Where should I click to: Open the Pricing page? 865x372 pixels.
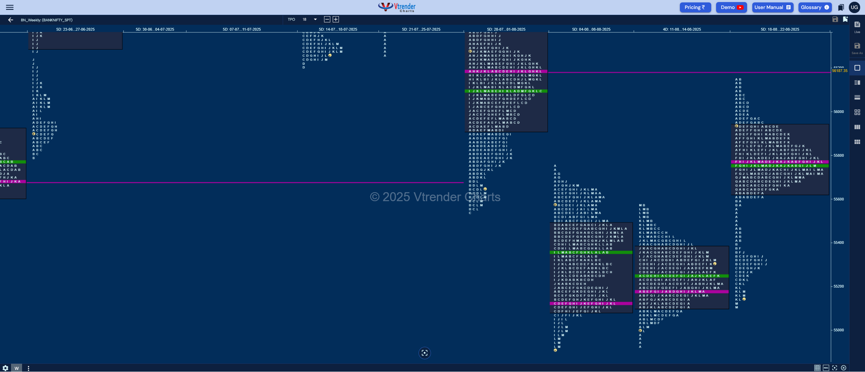(x=695, y=7)
